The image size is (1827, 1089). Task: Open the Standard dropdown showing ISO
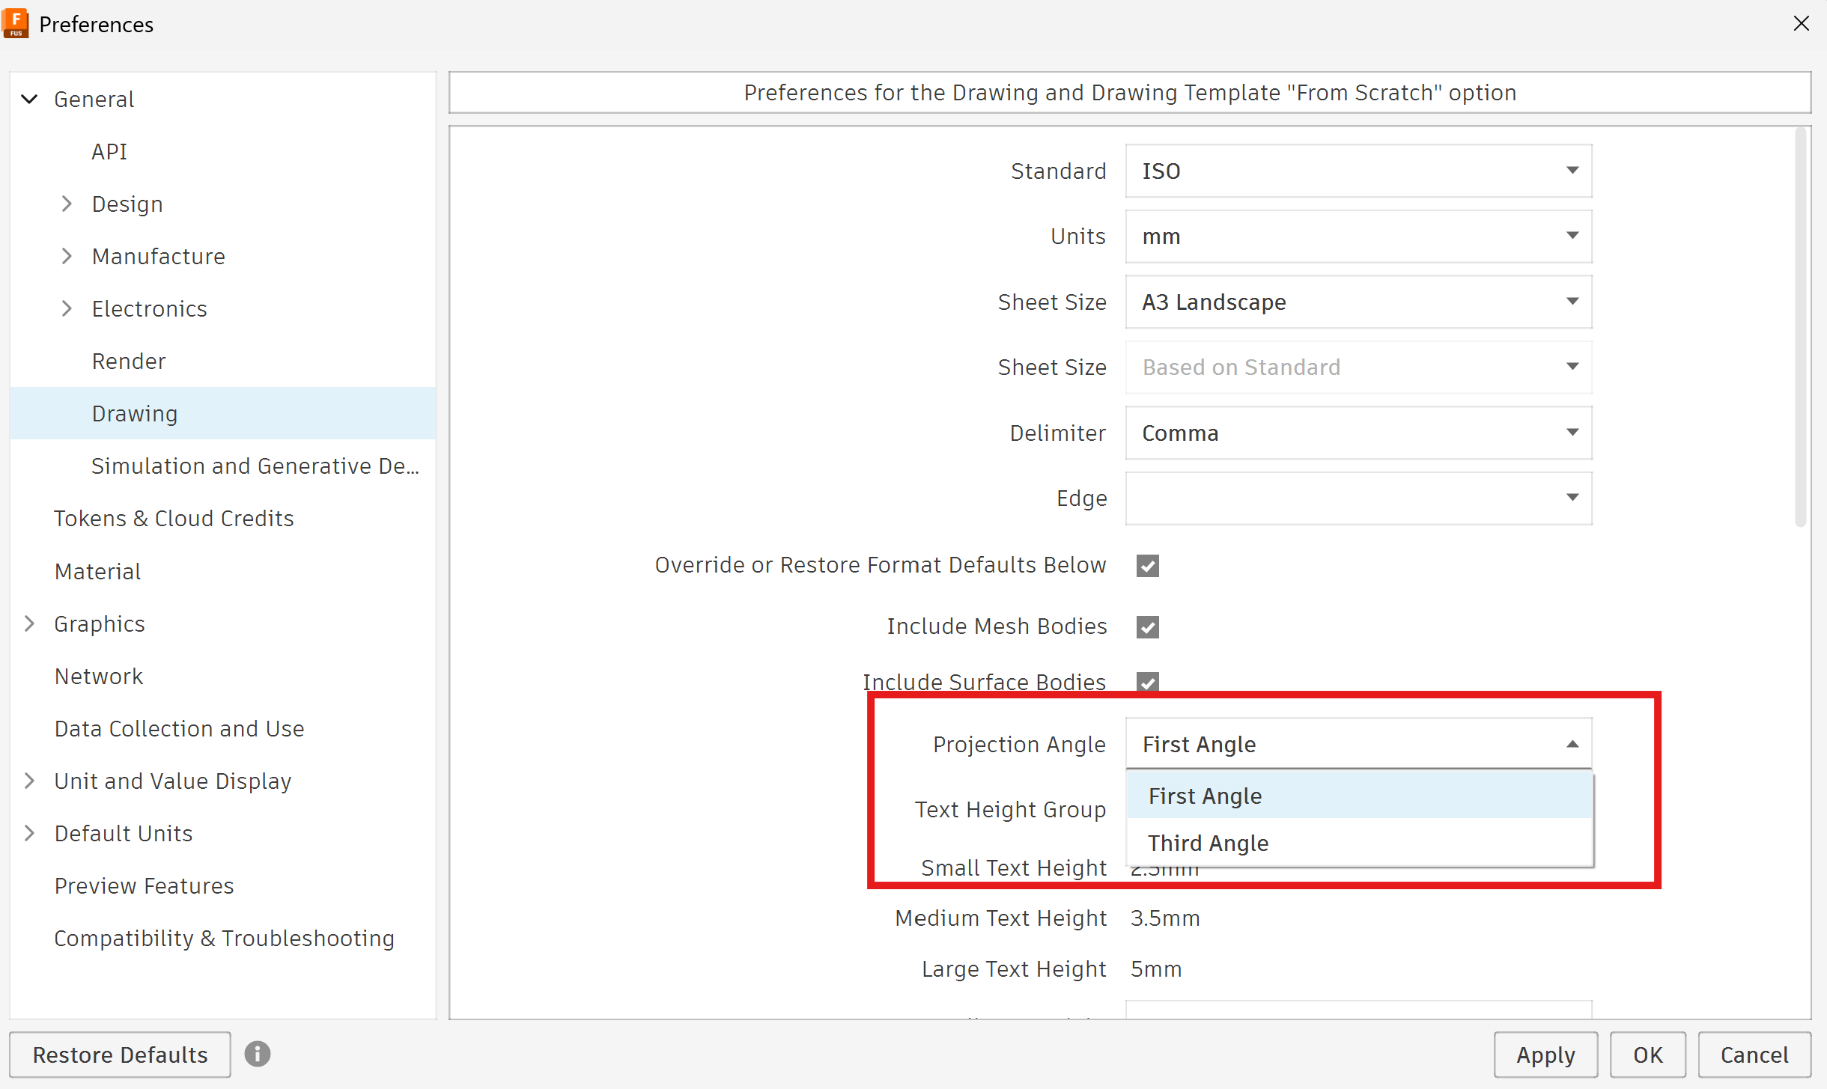pos(1358,171)
